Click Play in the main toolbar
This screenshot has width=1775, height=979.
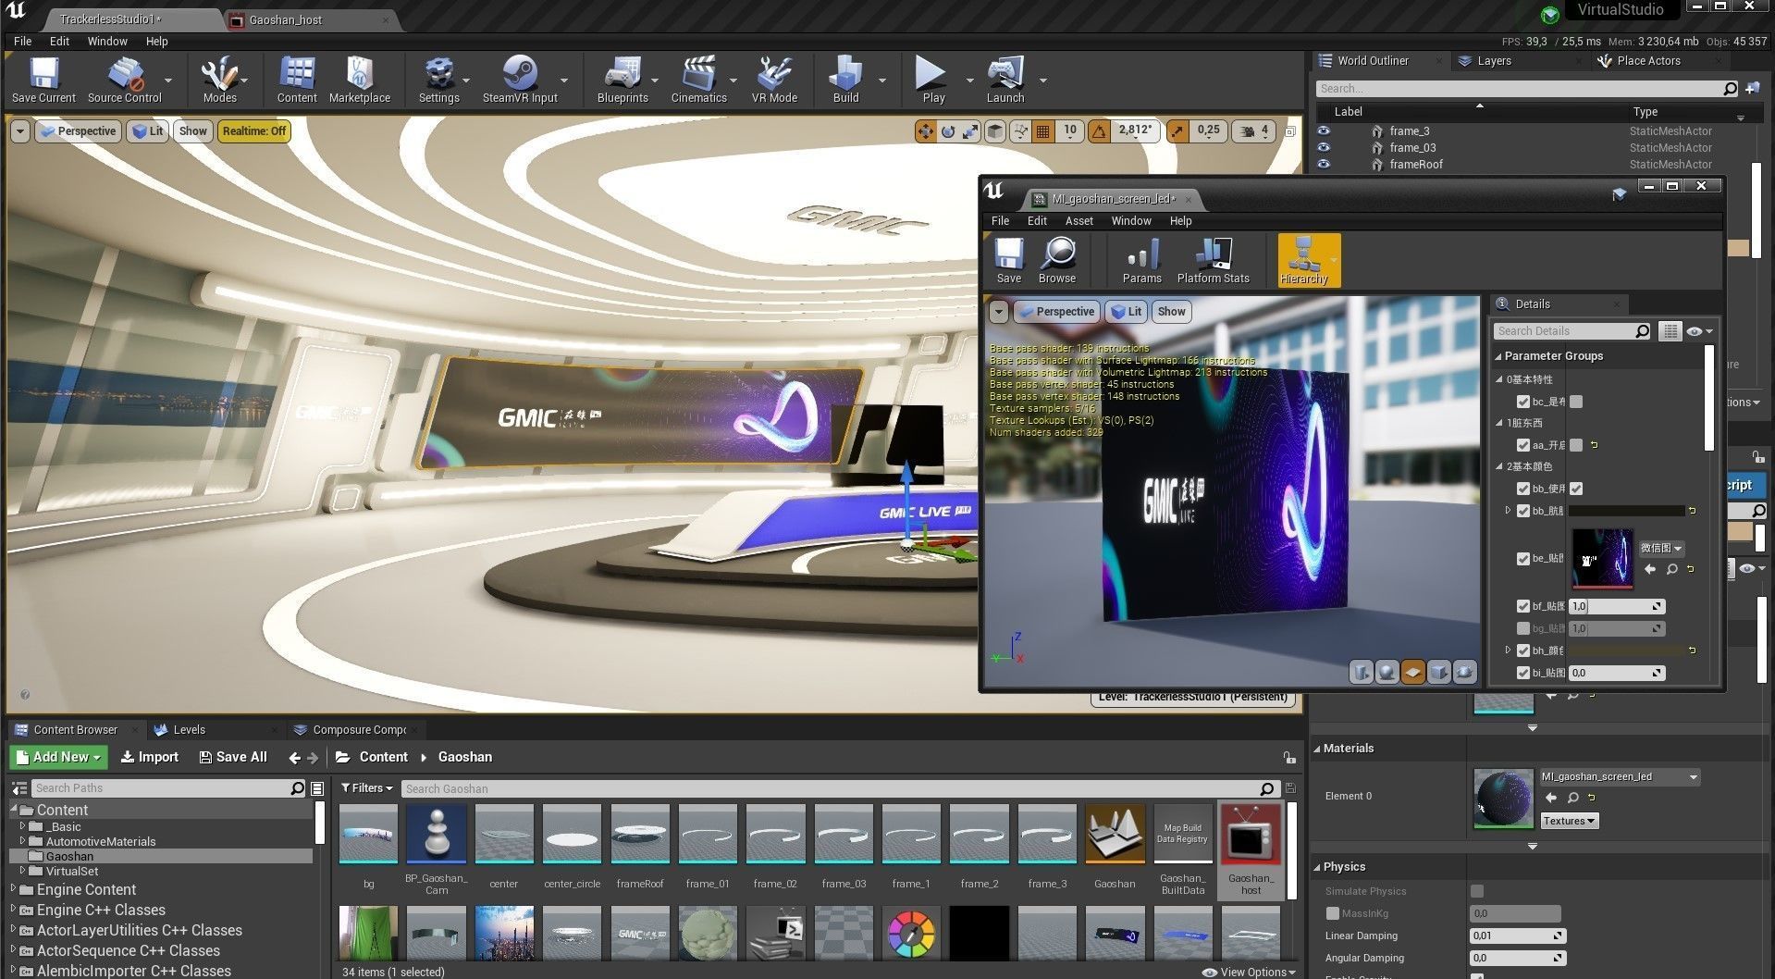click(x=933, y=80)
